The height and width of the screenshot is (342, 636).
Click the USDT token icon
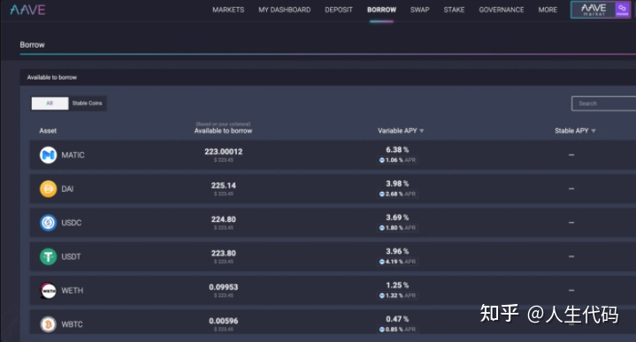click(49, 256)
